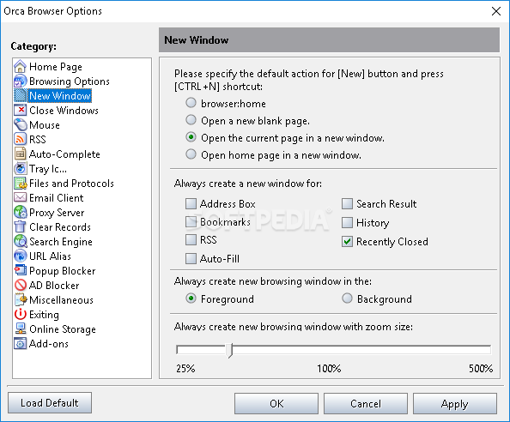Click the Miscellaneous icon

point(20,300)
